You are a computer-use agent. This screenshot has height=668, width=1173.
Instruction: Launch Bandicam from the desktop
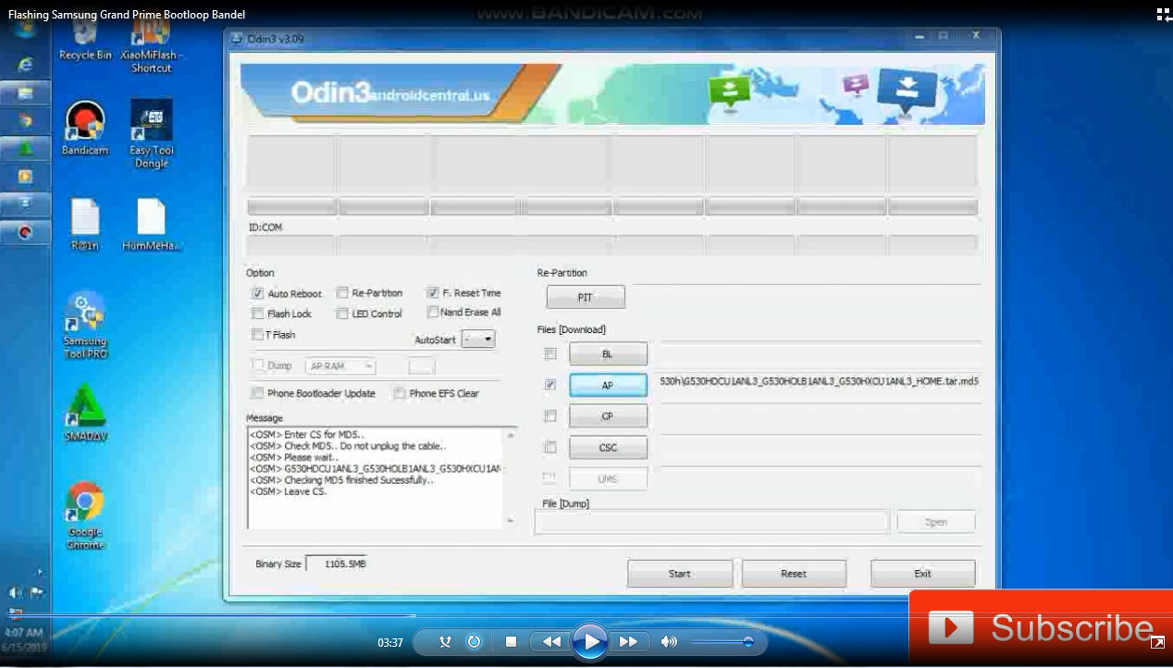(x=84, y=129)
